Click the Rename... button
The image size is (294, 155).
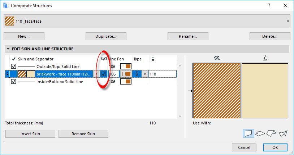[x=188, y=36]
